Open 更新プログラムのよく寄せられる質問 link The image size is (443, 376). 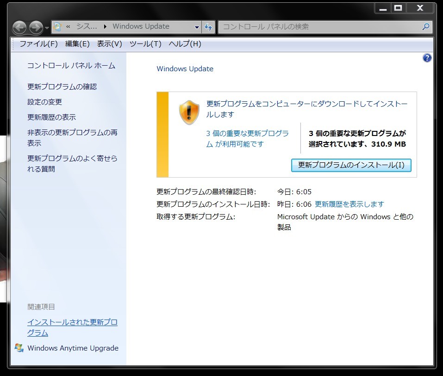(x=72, y=164)
